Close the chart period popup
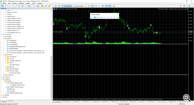 (x=117, y=14)
